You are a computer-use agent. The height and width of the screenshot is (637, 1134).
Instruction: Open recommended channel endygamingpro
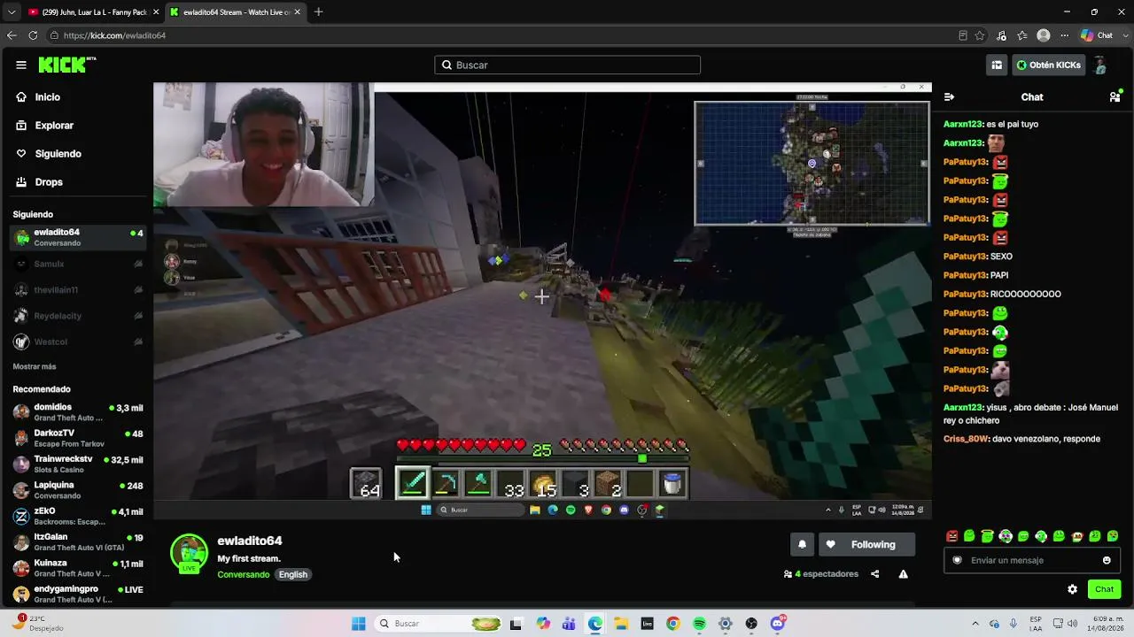coord(77,594)
